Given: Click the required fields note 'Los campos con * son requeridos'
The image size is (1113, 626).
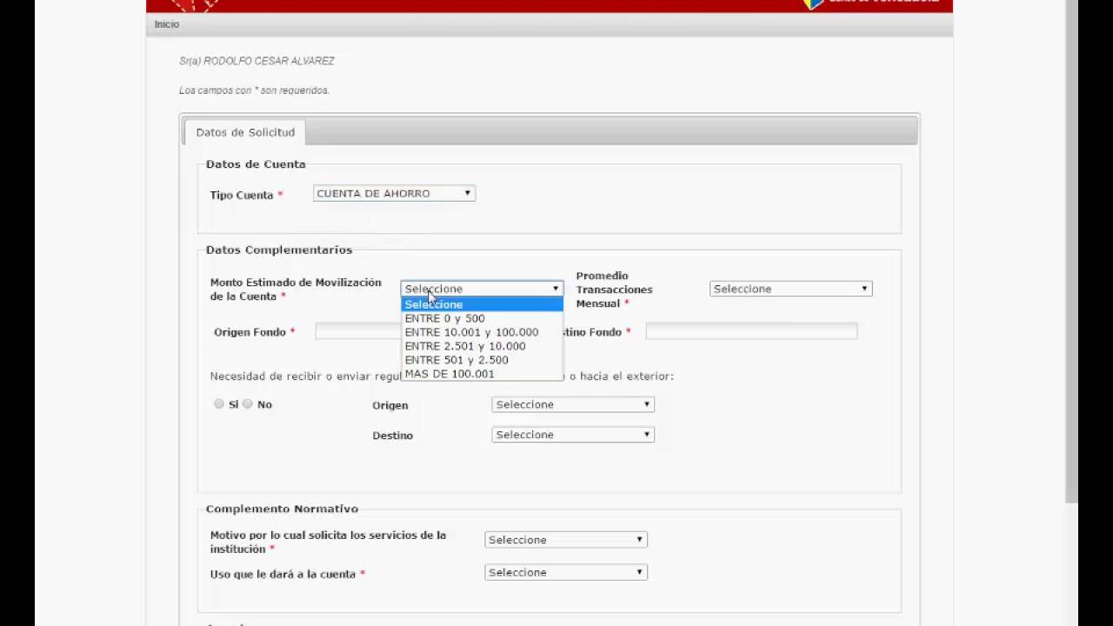Looking at the screenshot, I should click(x=254, y=90).
